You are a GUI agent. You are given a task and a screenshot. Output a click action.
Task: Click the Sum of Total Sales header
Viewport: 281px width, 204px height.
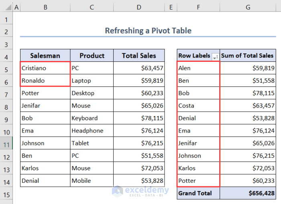pos(248,55)
